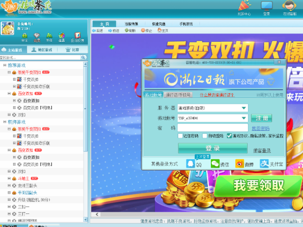The height and width of the screenshot is (227, 303).
Task: Log in with 微信 WeChat icon
Action: 215,164
